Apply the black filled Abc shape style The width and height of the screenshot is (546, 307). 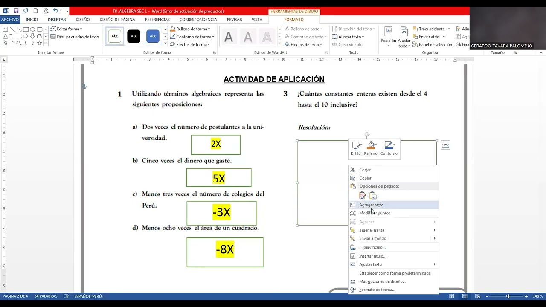(134, 36)
